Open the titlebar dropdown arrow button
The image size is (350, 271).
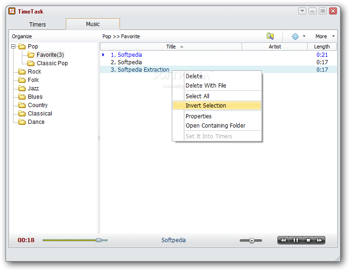[302, 11]
